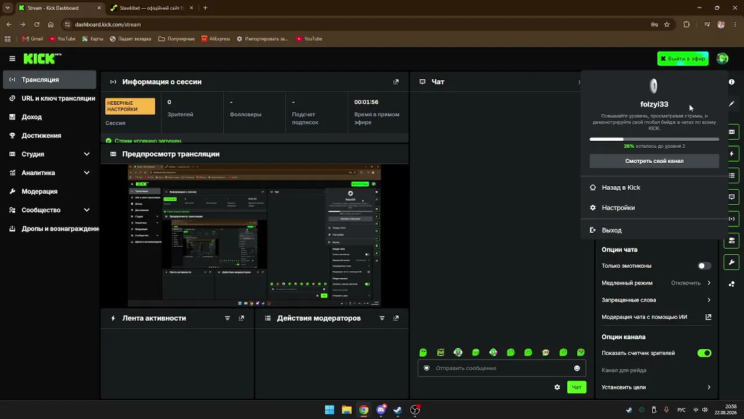Open the Windows Start menu

click(x=330, y=410)
